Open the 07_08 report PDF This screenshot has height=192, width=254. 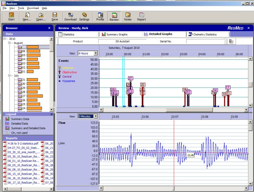(47, 183)
